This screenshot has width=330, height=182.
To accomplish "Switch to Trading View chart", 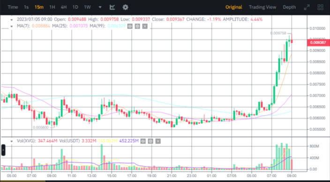I will point(262,7).
